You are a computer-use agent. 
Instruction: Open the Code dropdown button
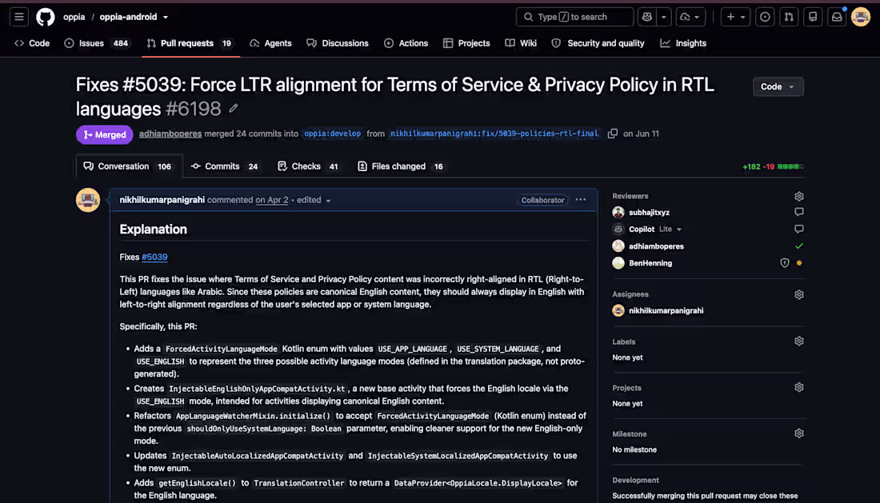[x=778, y=86]
